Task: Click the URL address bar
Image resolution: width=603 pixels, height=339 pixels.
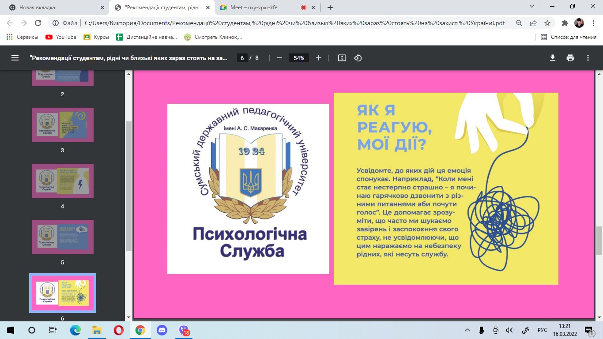Action: click(x=294, y=23)
